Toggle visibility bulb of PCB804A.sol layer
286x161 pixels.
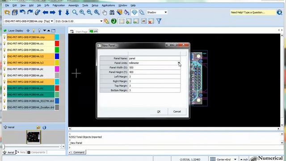(x=4, y=82)
